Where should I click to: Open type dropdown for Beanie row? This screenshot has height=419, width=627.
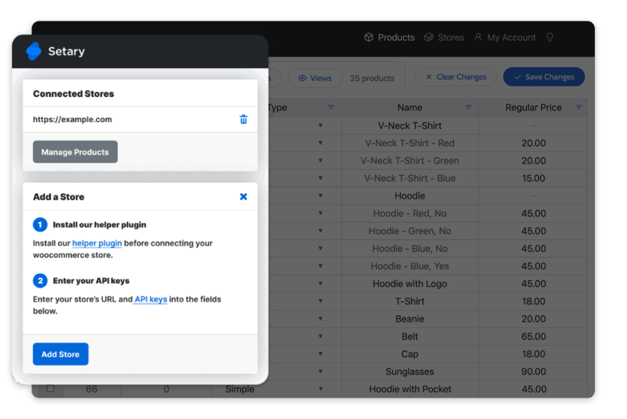click(320, 318)
